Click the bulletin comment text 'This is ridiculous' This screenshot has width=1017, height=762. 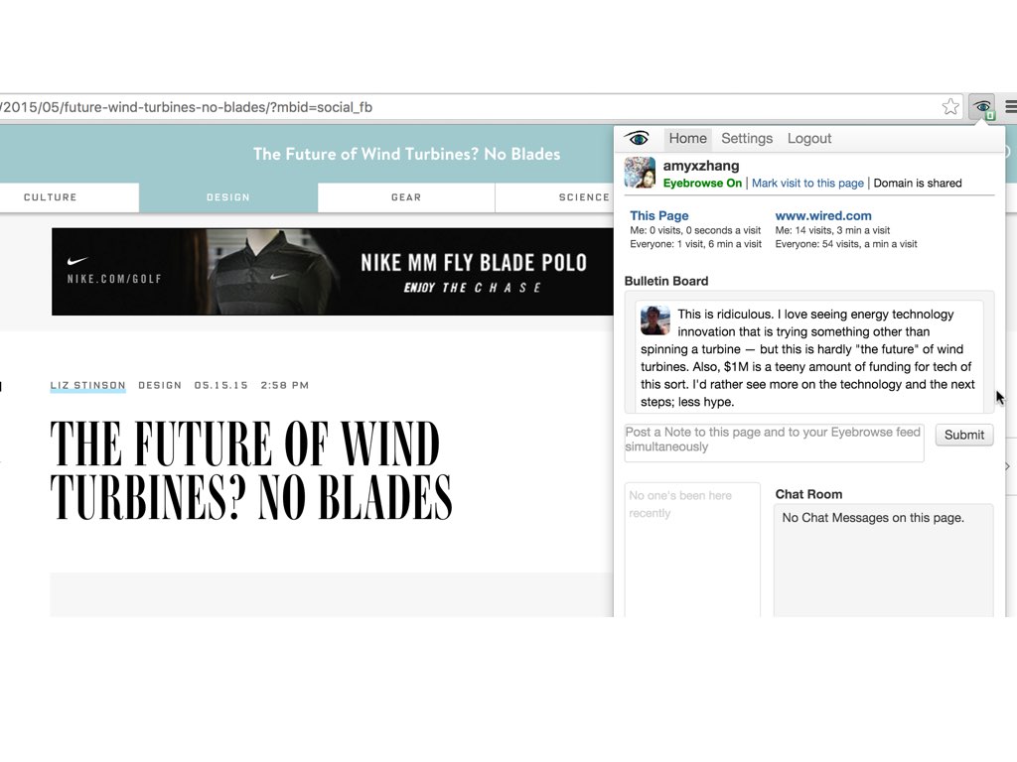coord(807,357)
